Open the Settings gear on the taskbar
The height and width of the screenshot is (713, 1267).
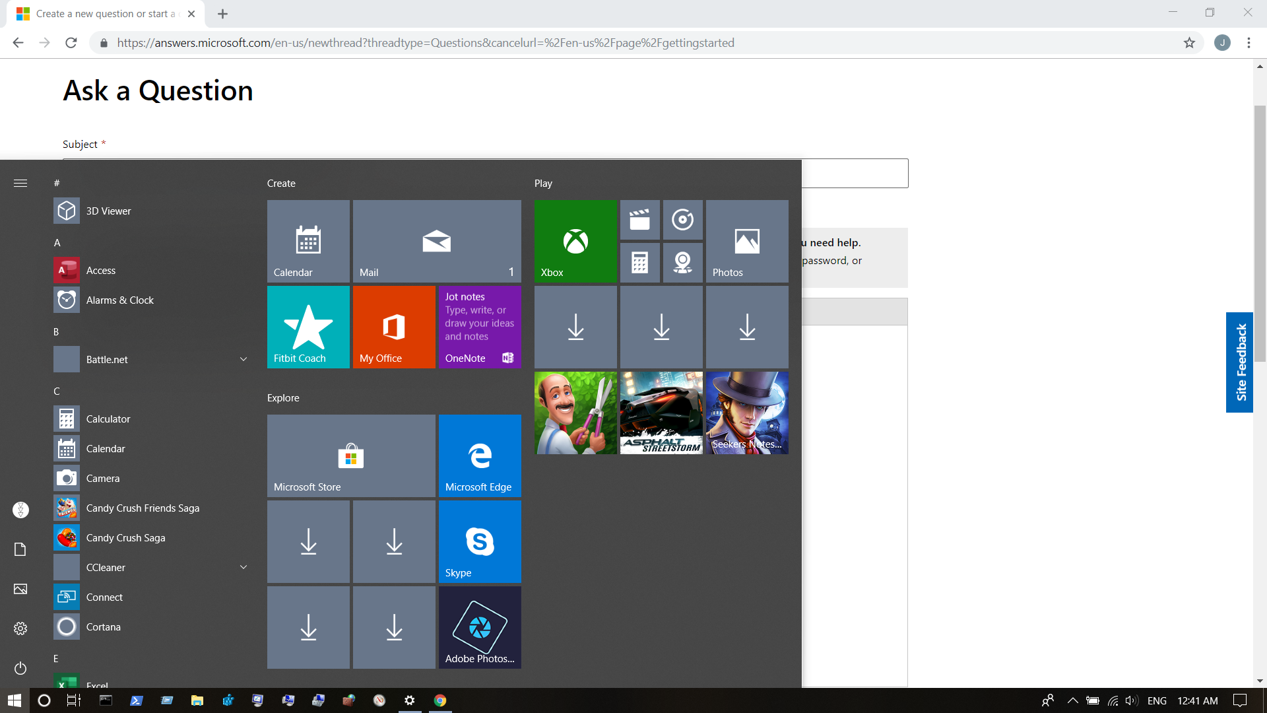coord(410,700)
